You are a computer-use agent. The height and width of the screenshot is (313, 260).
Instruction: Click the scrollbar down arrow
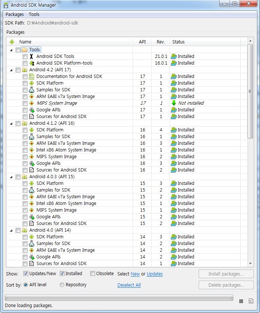250,264
